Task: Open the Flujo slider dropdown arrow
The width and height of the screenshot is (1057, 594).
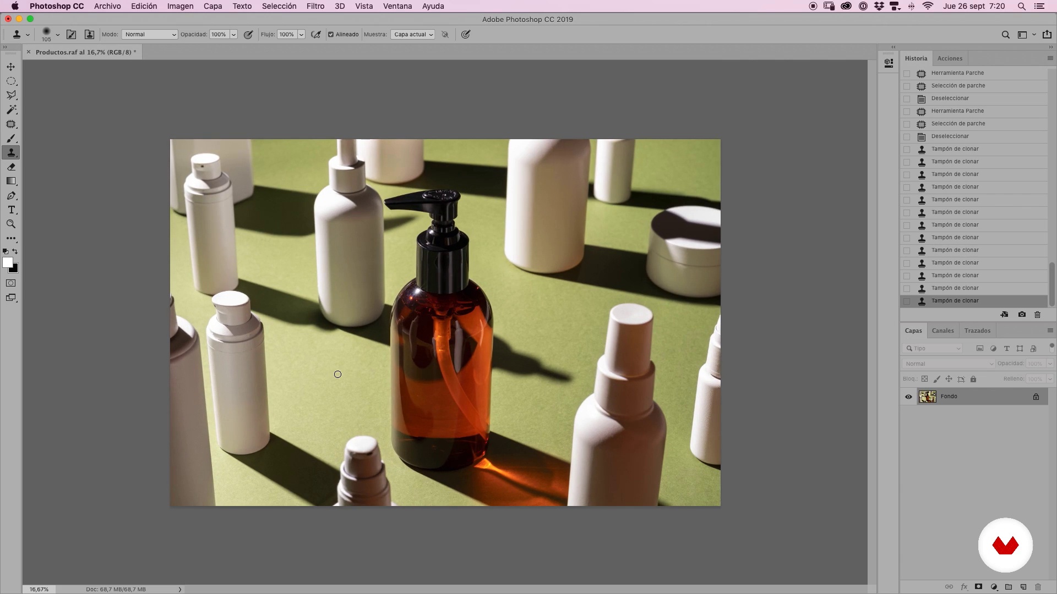Action: 302,34
